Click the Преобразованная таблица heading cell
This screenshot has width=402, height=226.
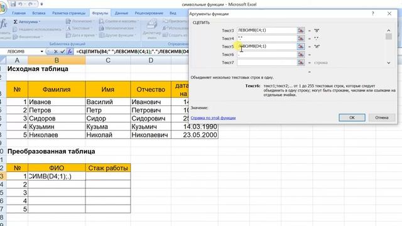point(52,151)
